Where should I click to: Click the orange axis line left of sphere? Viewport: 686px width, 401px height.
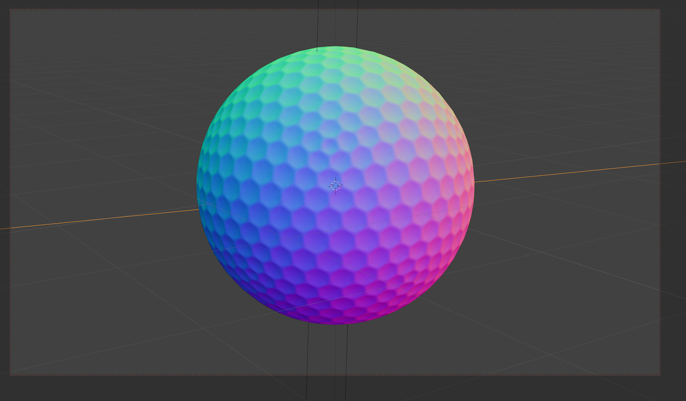(x=107, y=218)
